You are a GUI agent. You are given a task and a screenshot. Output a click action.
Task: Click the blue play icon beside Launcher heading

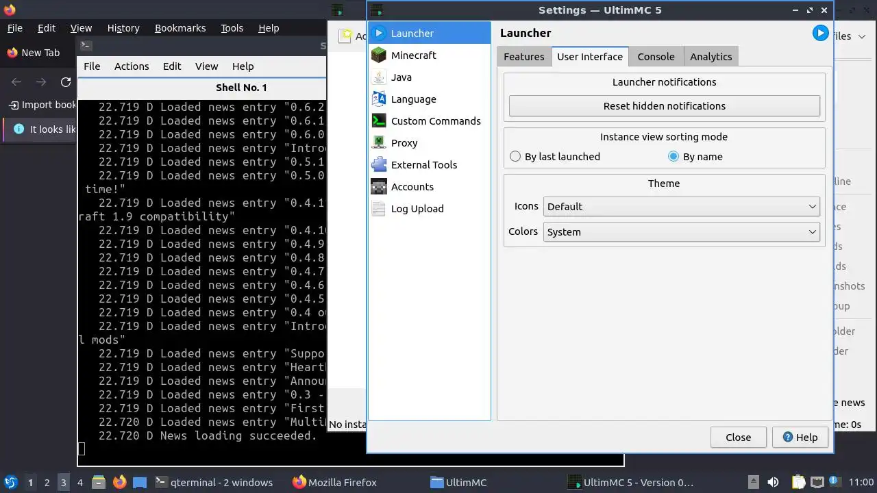(x=820, y=33)
